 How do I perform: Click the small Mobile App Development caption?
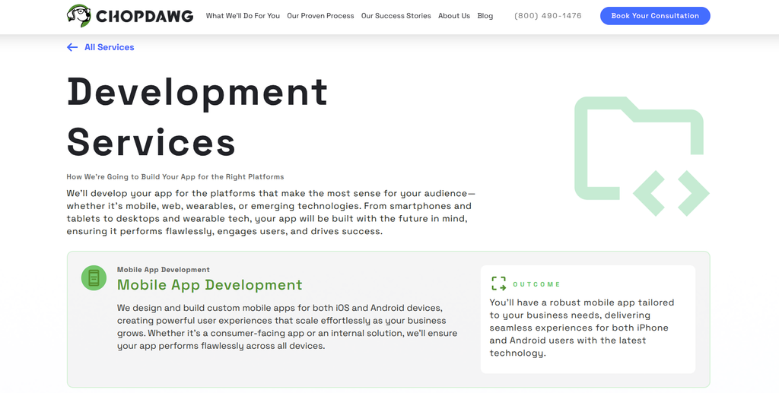tap(164, 270)
